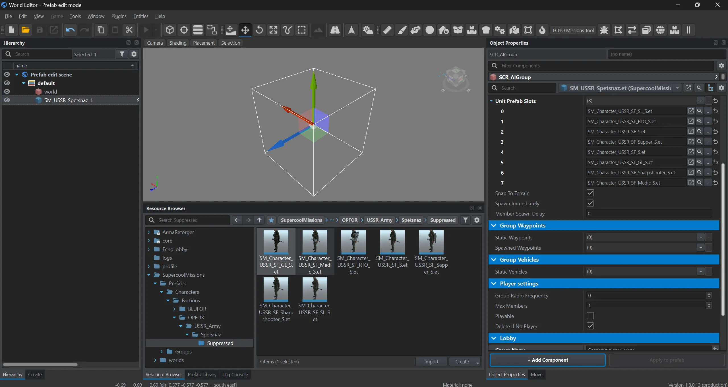728x387 pixels.
Task: Open file with the folder toolbar icon
Action: tap(26, 30)
